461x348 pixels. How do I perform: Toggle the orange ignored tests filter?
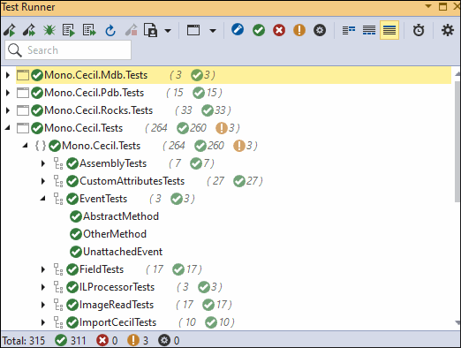coord(299,30)
